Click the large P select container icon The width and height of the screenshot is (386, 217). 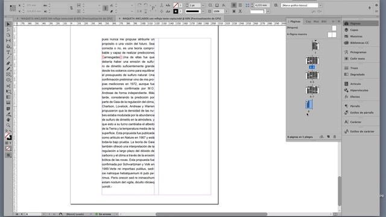[153, 8]
